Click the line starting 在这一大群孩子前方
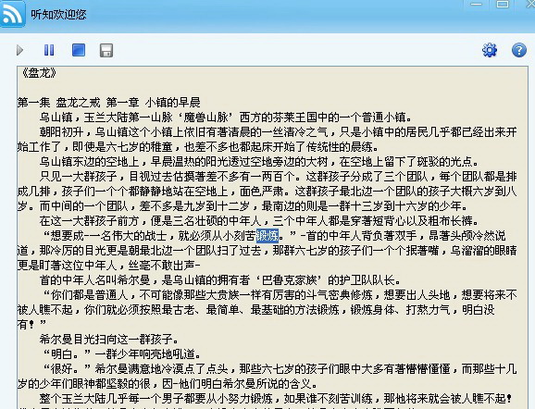 259,221
